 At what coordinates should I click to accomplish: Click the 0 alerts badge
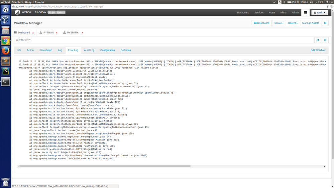pos(61,12)
